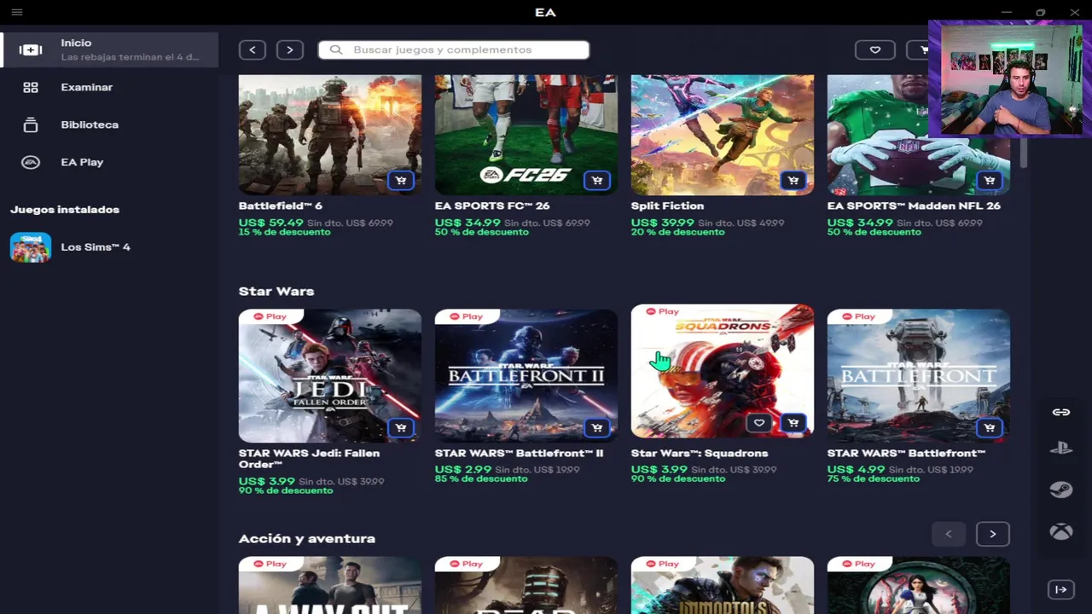Image resolution: width=1092 pixels, height=614 pixels.
Task: Open the hamburger menu icon
Action: 17,12
